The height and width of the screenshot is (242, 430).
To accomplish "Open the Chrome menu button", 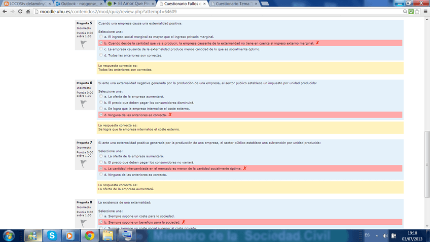I will tap(424, 12).
